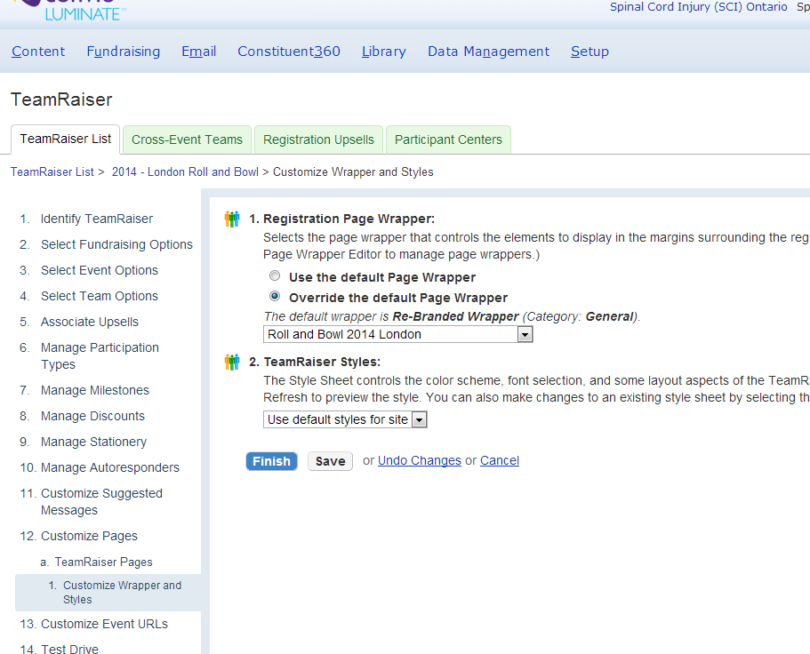810x654 pixels.
Task: Click the Save button
Action: coord(330,461)
